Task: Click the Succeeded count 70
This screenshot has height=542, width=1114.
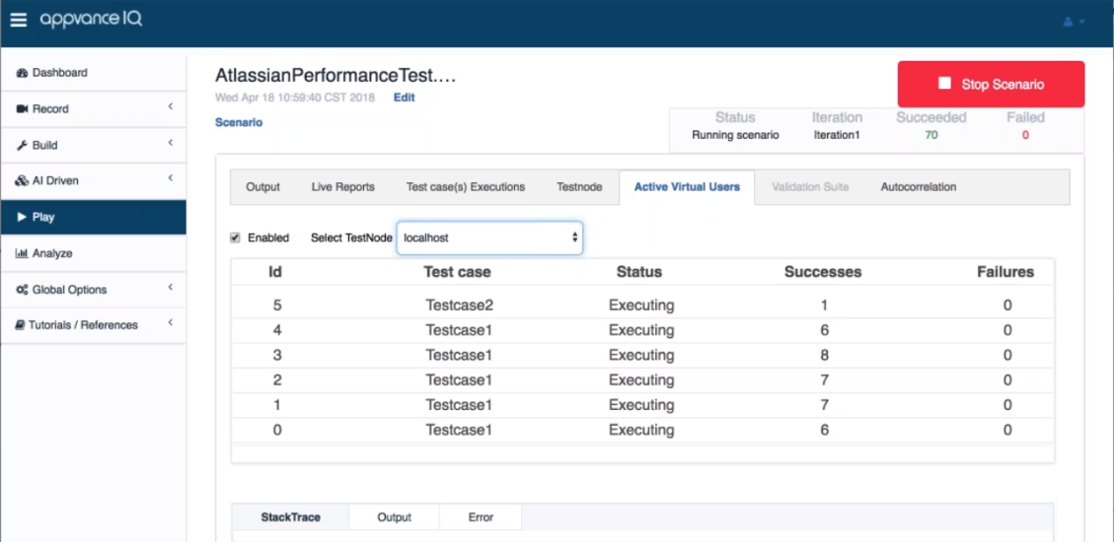Action: [x=930, y=135]
